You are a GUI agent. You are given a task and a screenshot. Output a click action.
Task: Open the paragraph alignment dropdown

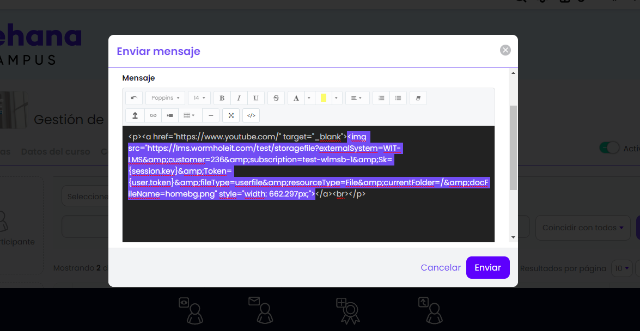tap(357, 98)
